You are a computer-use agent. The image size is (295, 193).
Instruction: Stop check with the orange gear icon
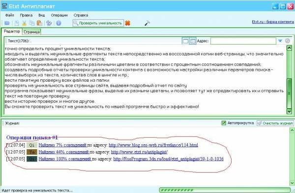128,23
